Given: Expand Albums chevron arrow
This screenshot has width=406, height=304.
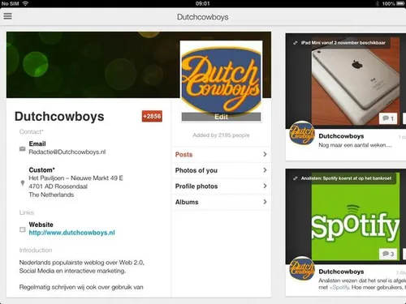Looking at the screenshot, I should point(265,202).
